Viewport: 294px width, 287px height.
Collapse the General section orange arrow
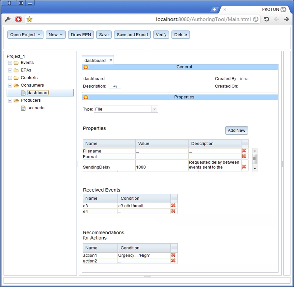point(86,67)
